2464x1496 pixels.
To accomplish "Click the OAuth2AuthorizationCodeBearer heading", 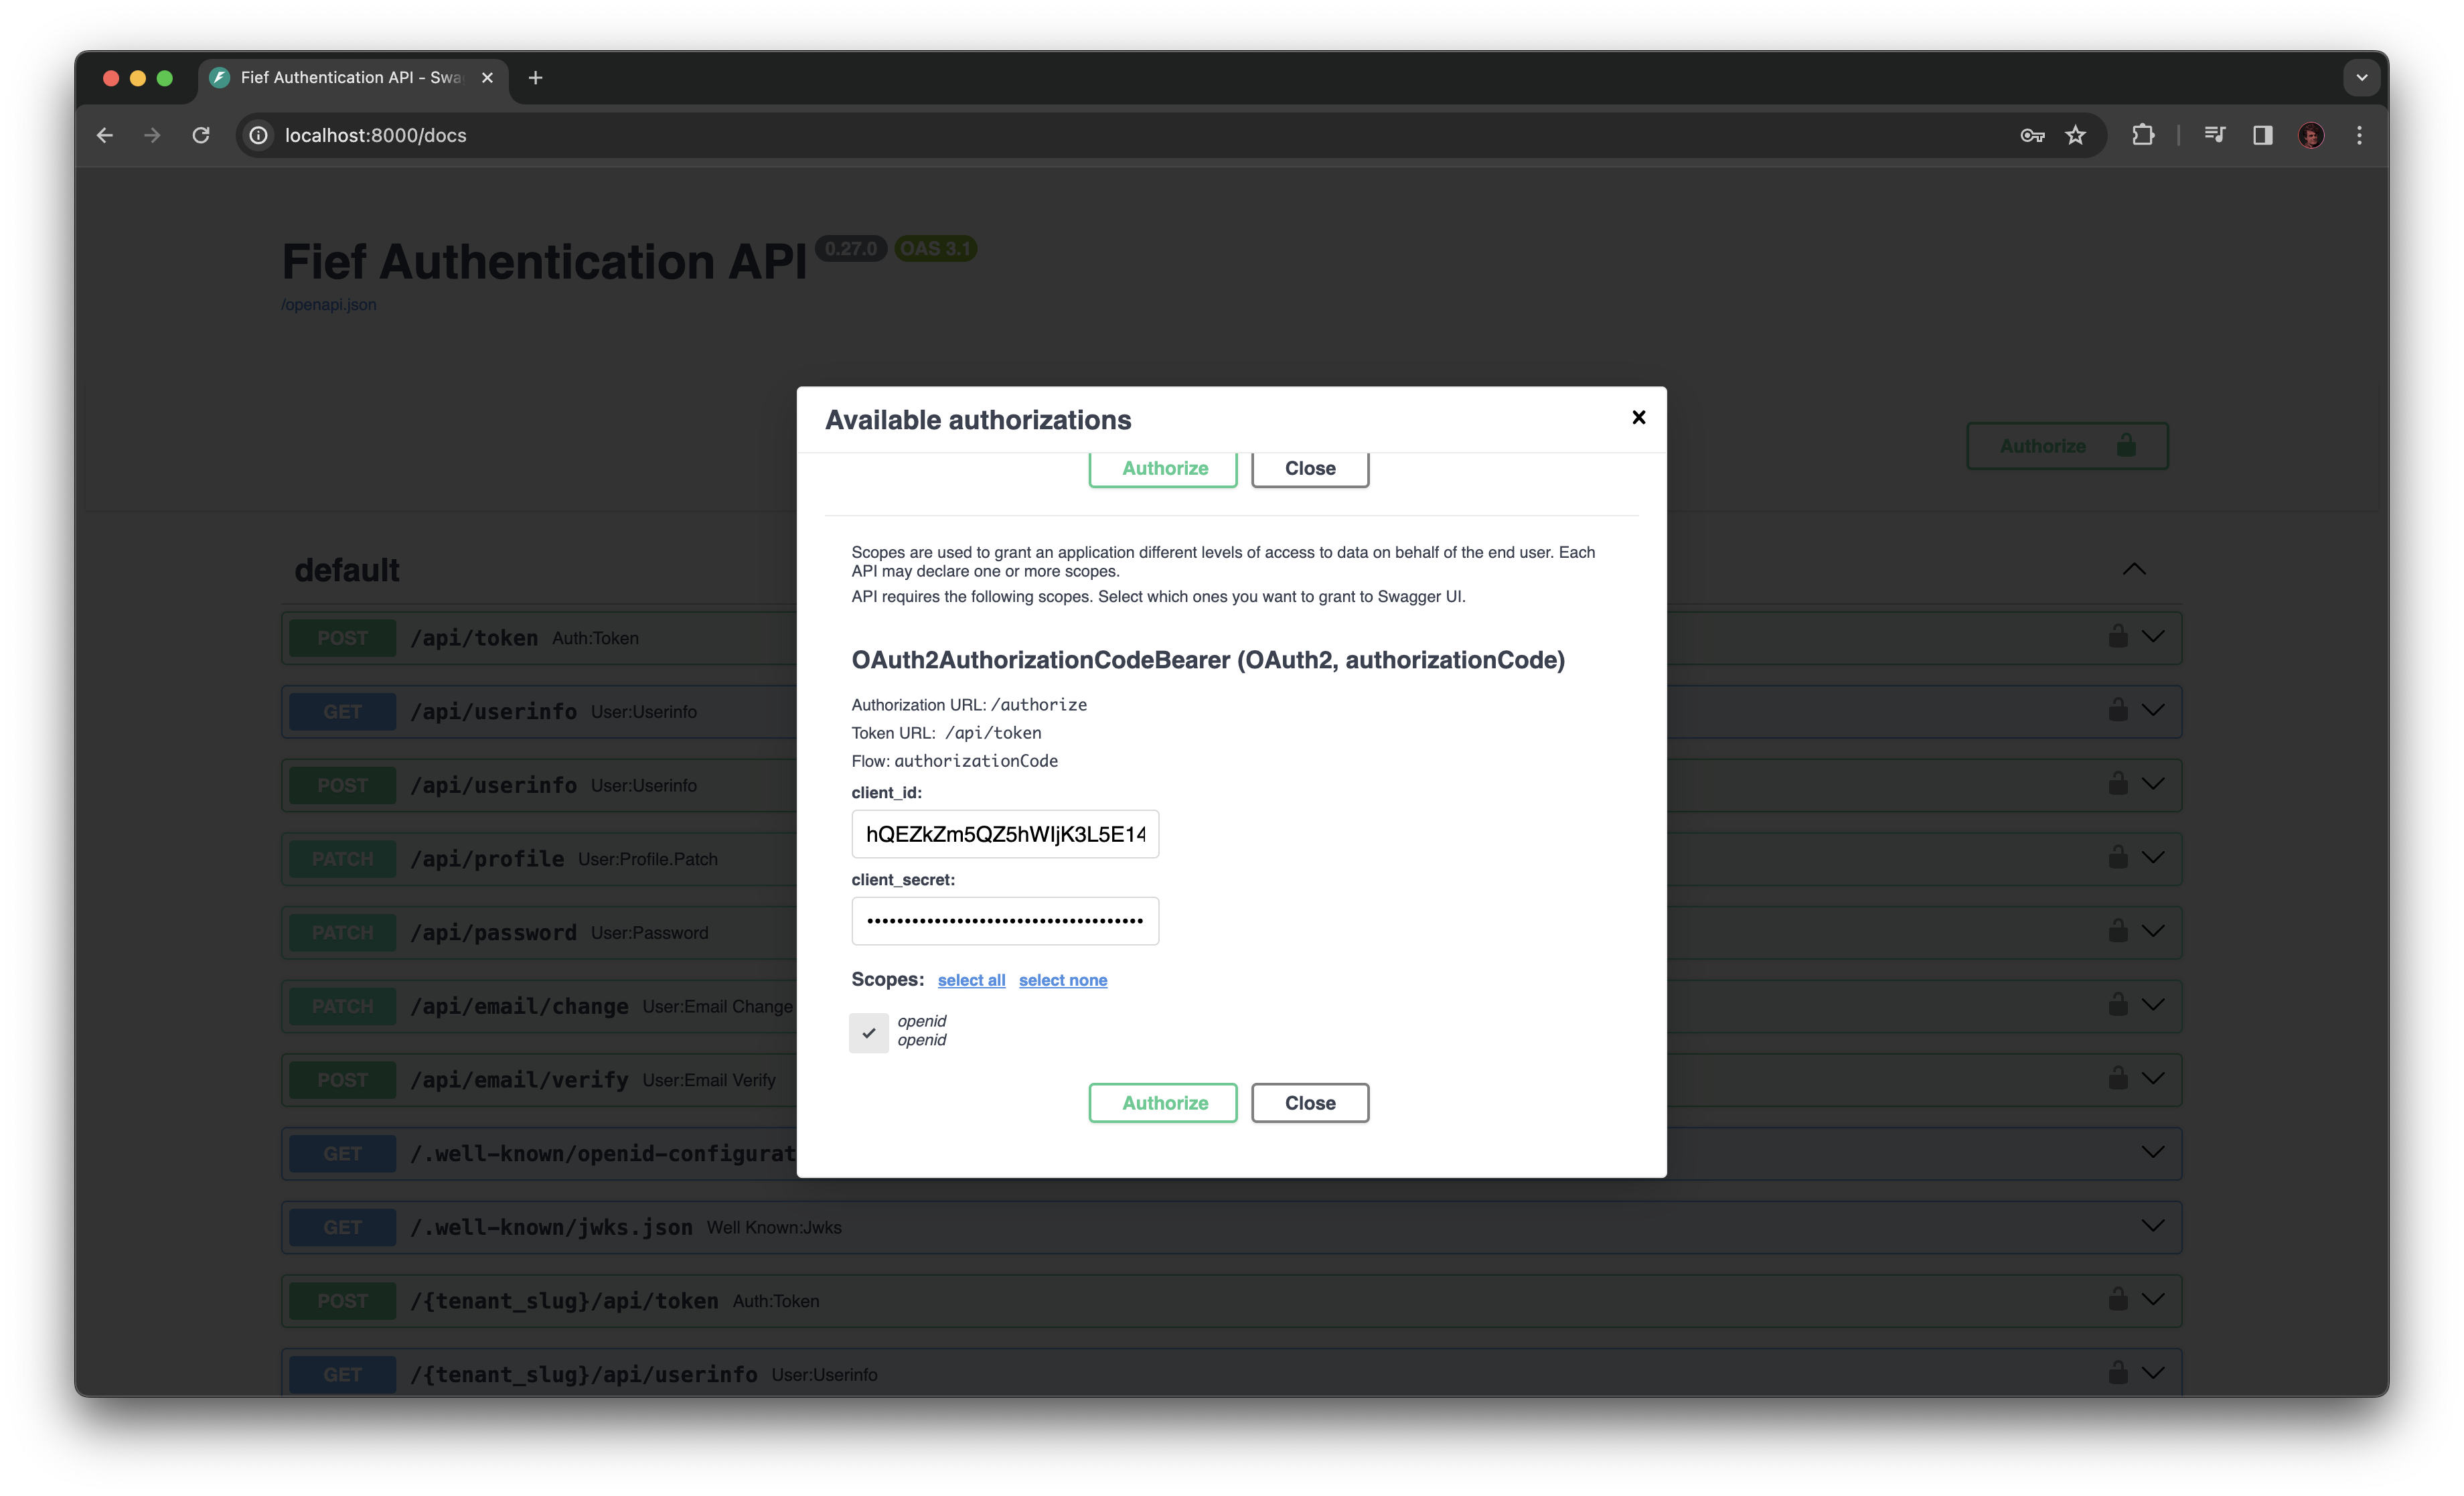I will 1208,660.
